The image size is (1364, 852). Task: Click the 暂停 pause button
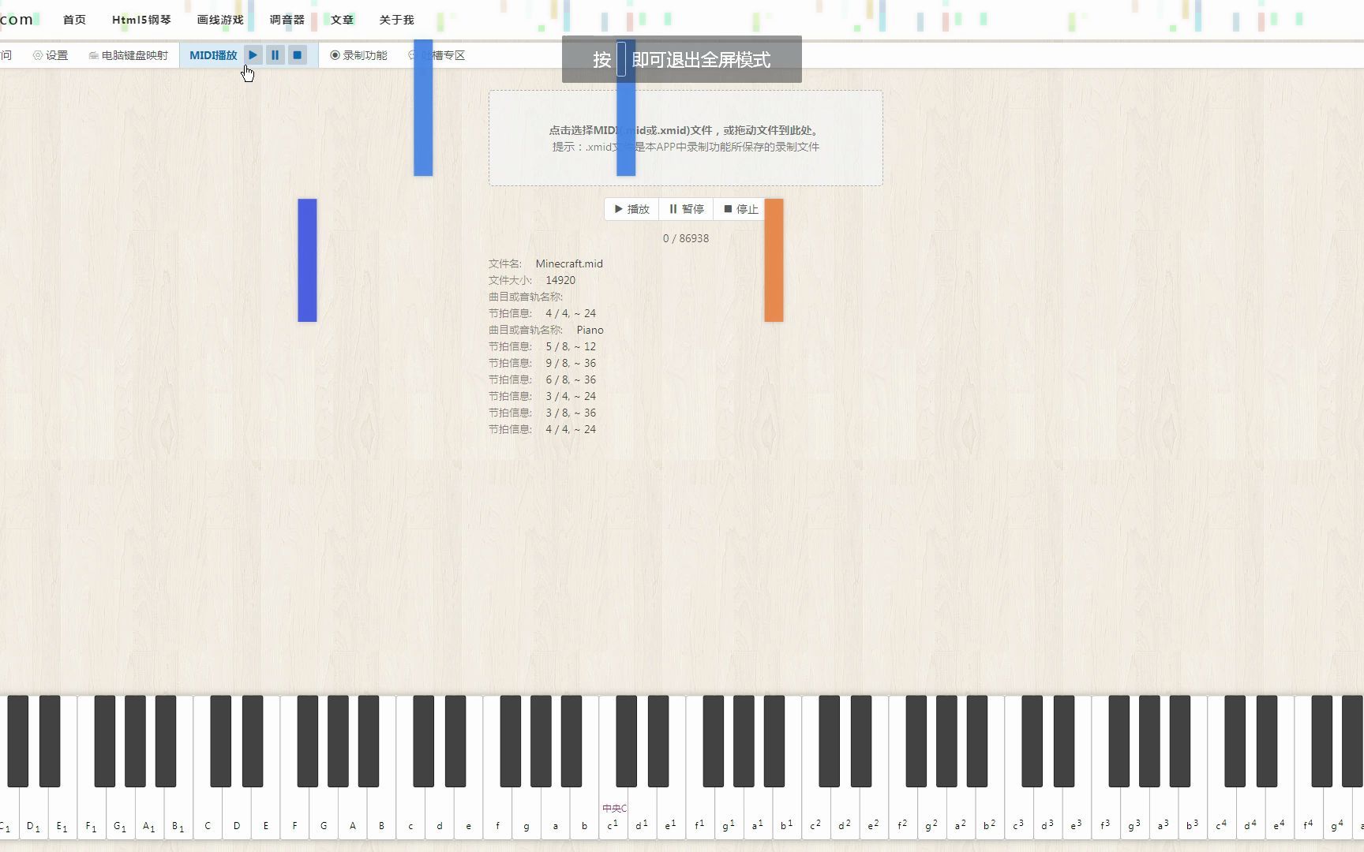point(686,209)
